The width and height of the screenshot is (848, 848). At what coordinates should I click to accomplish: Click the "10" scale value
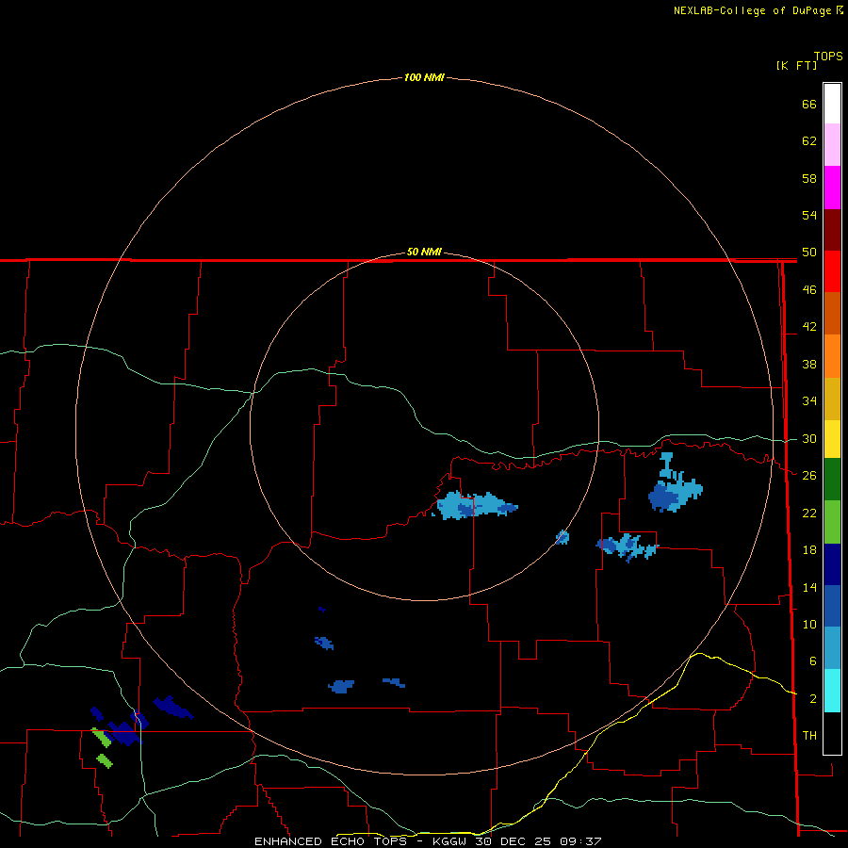point(809,625)
